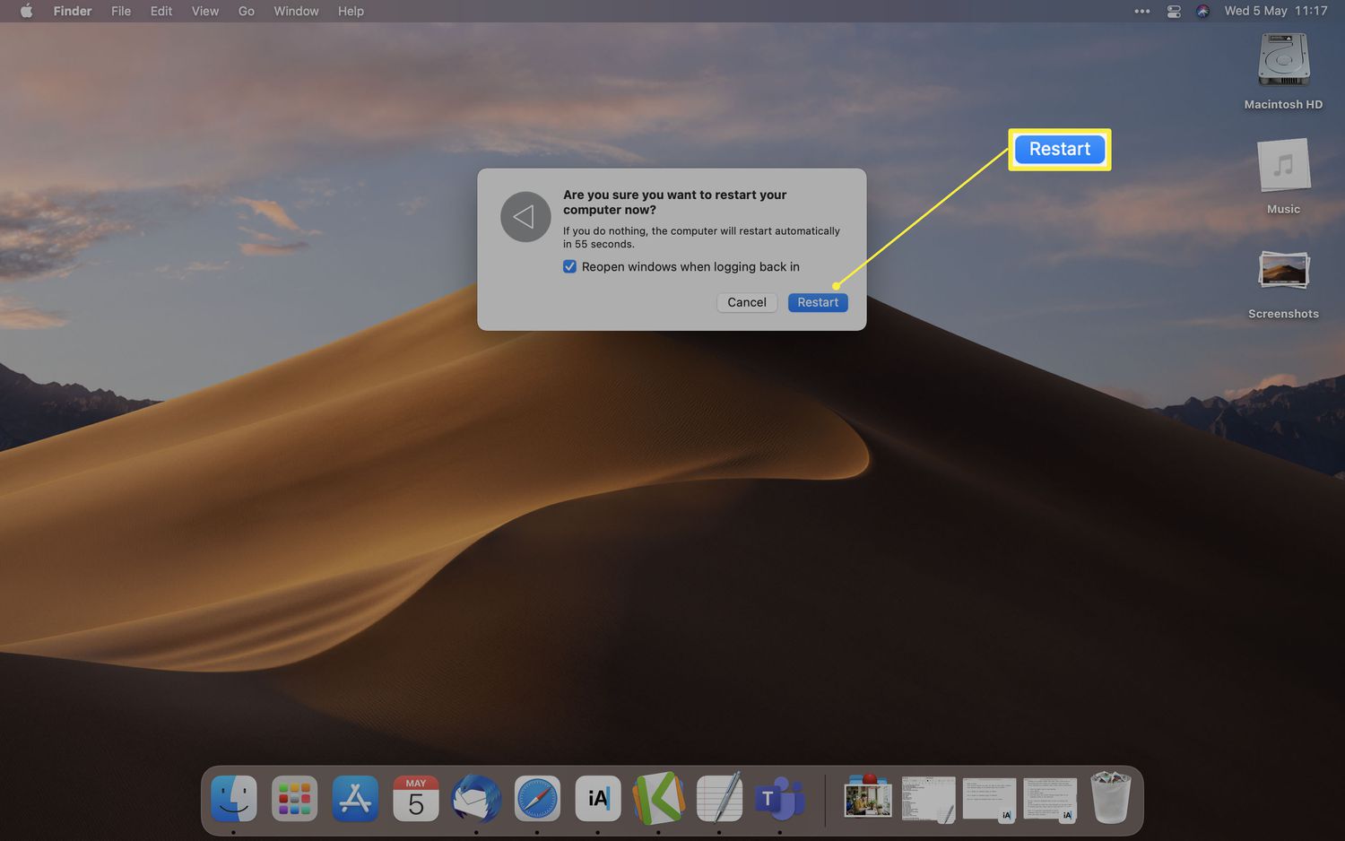1345x841 pixels.
Task: Select the Macintosh HD desktop drive
Action: 1283,61
